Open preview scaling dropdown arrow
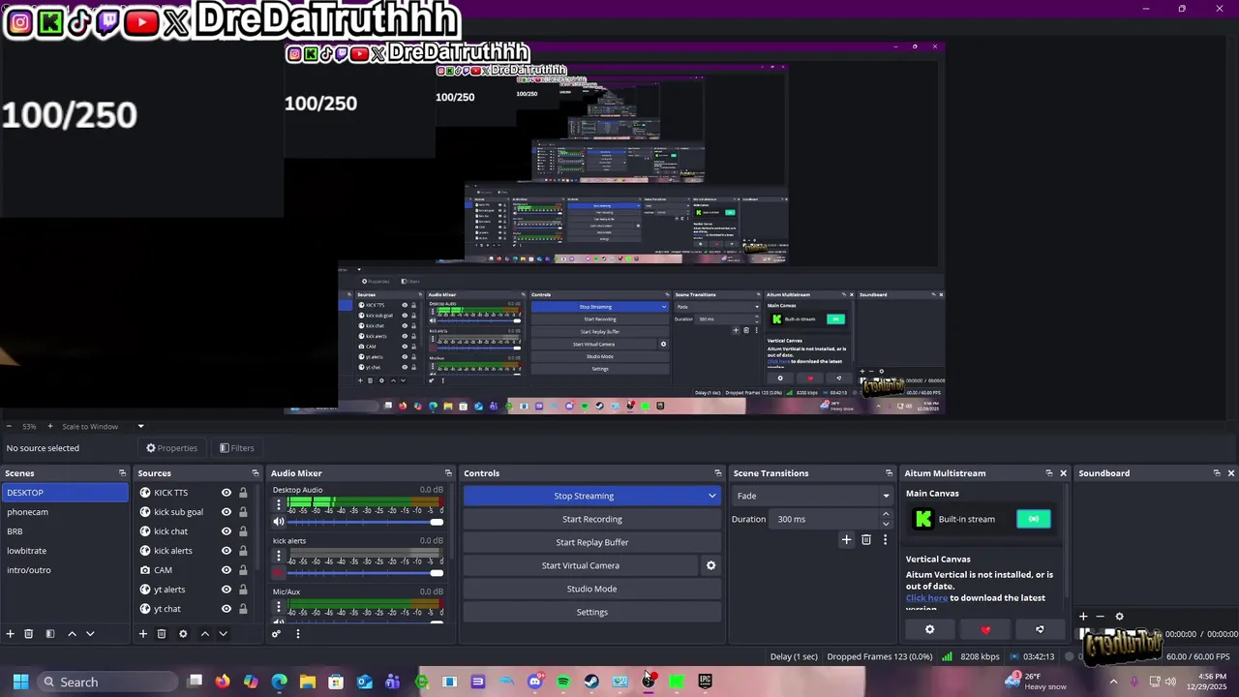 pyautogui.click(x=140, y=426)
